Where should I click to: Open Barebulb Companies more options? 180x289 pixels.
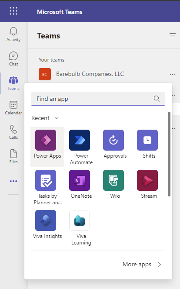(173, 74)
